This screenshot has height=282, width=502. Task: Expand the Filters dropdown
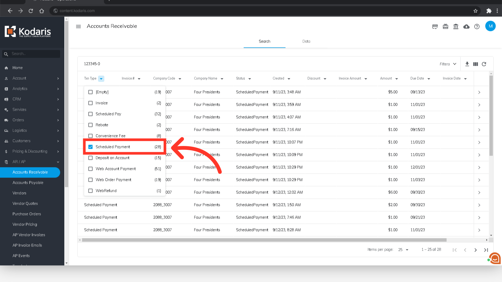(x=448, y=64)
